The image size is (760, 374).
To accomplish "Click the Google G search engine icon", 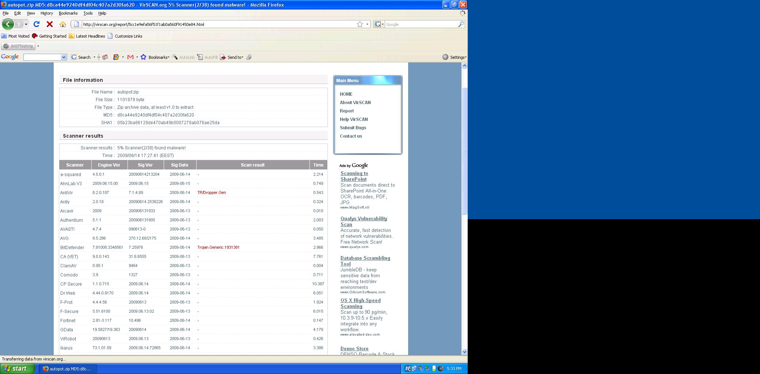I will [378, 24].
